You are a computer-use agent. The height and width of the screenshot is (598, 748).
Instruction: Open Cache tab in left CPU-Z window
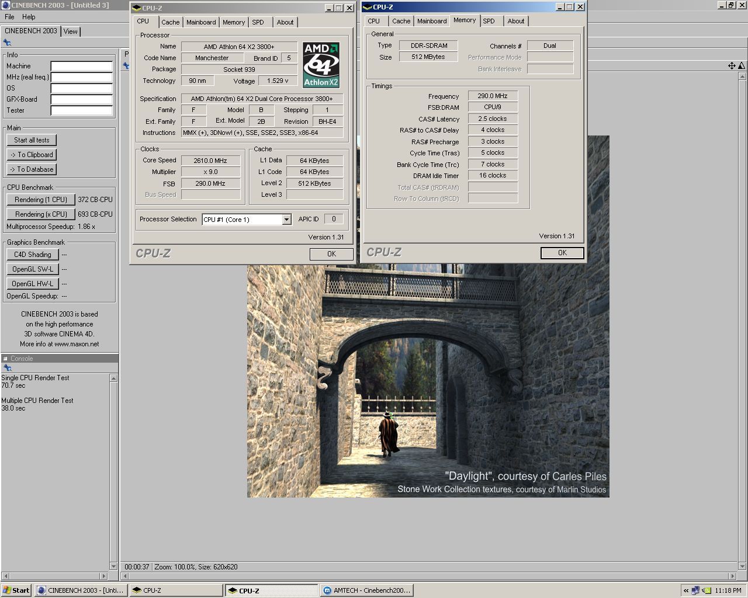[171, 22]
